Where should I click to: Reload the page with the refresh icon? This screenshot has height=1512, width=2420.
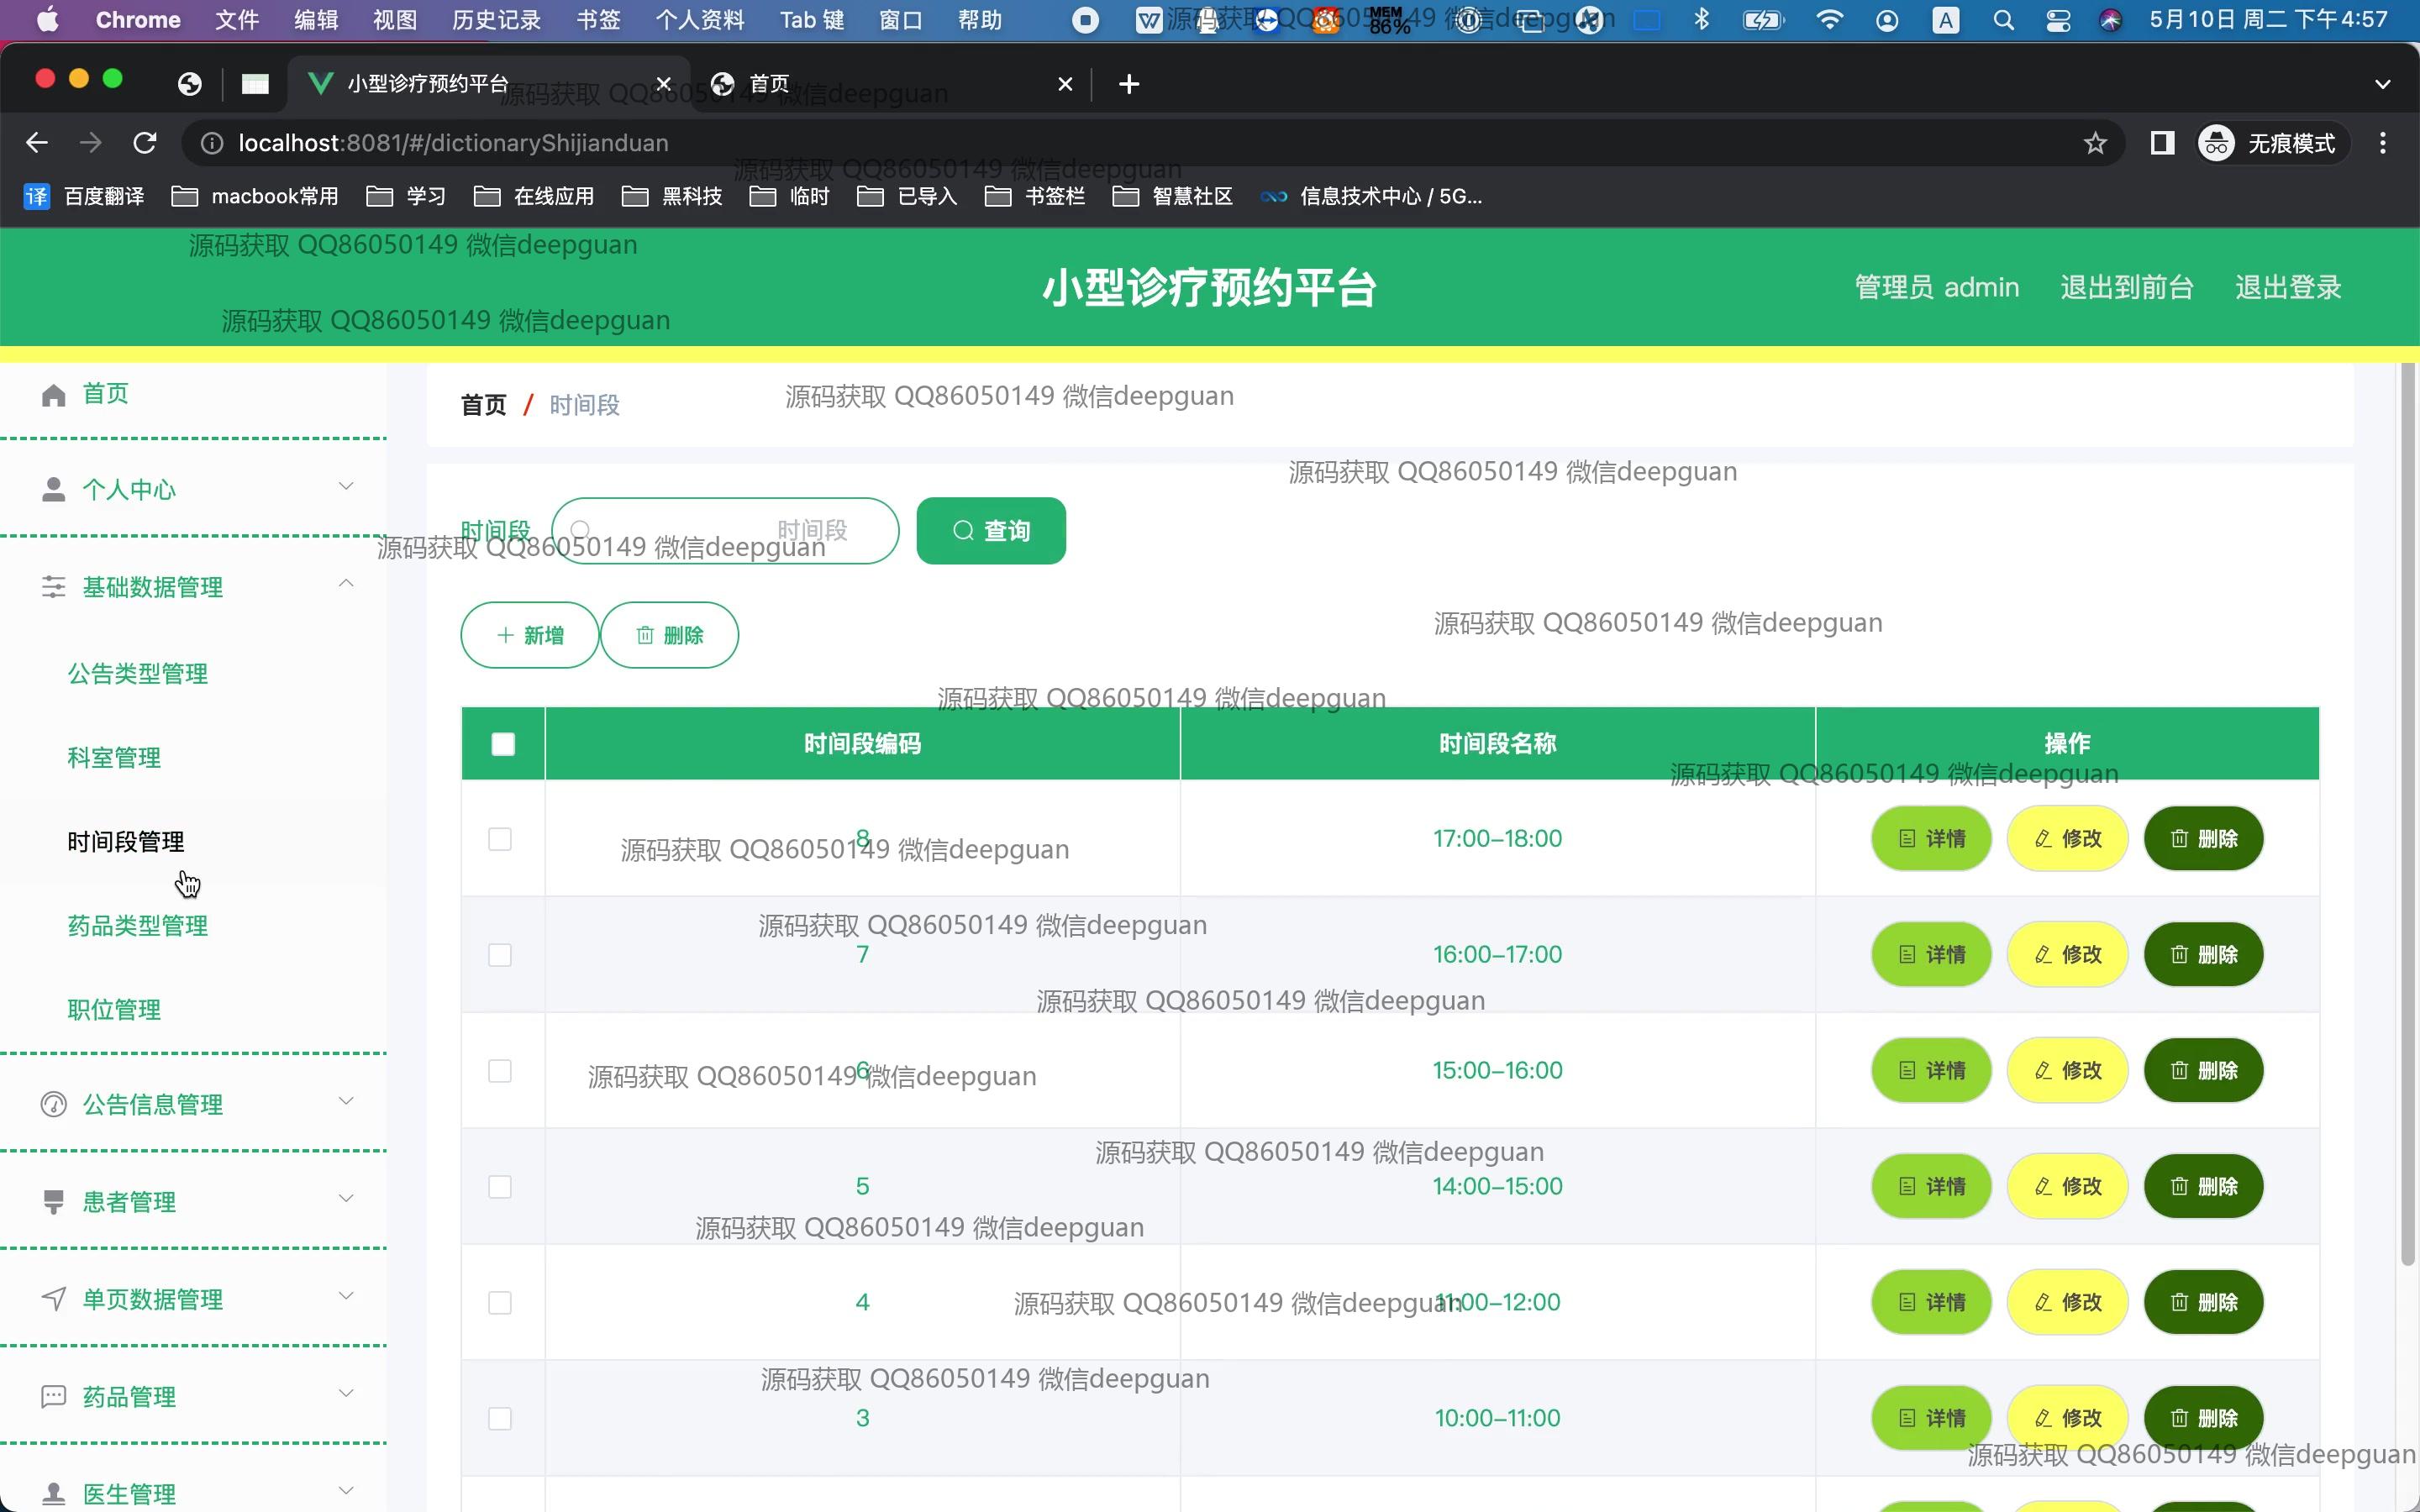point(145,143)
